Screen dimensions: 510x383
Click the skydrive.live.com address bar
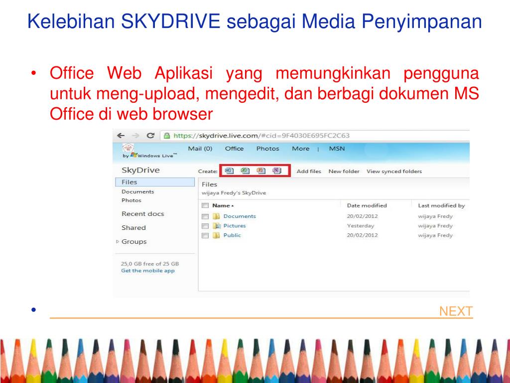(x=315, y=136)
